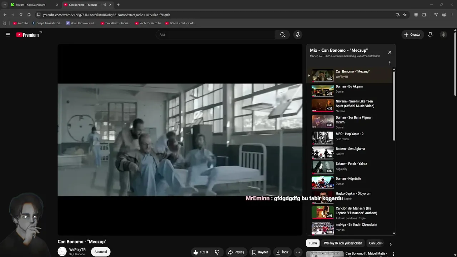Save video with Kaydet button

[260, 252]
